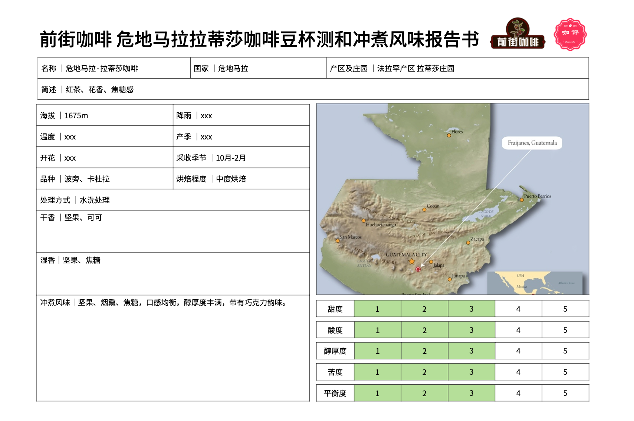This screenshot has height=421, width=634.
Task: Click score 3 in the 甜度 row
Action: pyautogui.click(x=472, y=309)
